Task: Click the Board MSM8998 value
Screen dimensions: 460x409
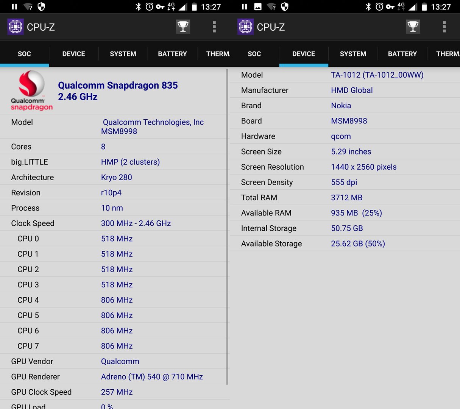Action: pos(349,121)
